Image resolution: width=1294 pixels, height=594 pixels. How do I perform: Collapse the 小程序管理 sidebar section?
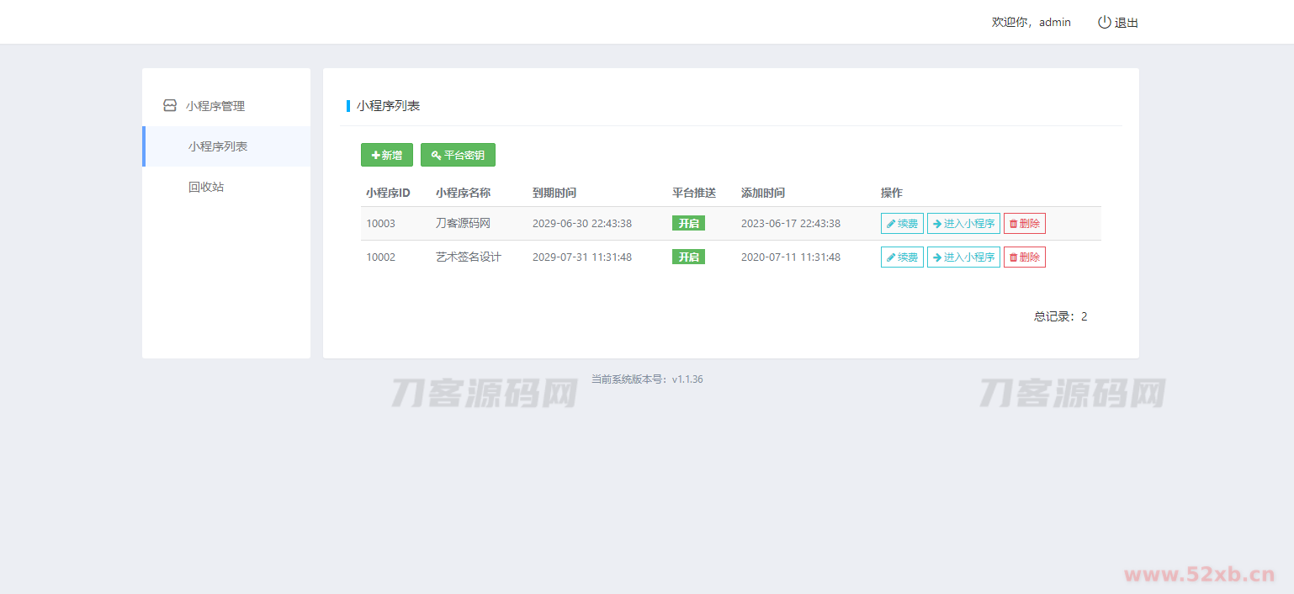coord(215,106)
